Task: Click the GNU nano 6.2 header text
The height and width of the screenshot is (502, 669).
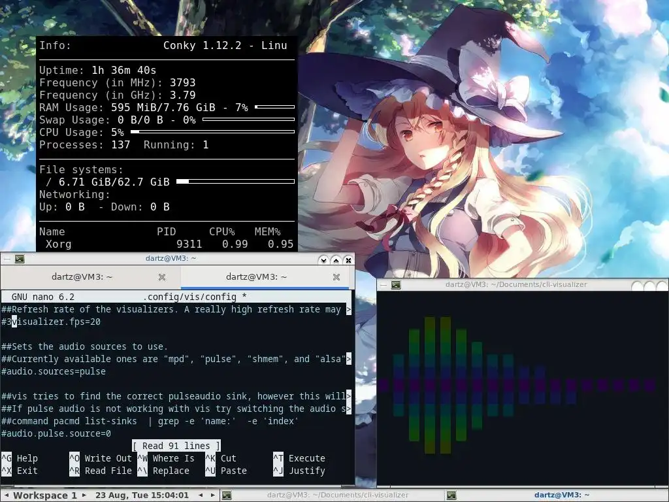Action: tap(42, 297)
